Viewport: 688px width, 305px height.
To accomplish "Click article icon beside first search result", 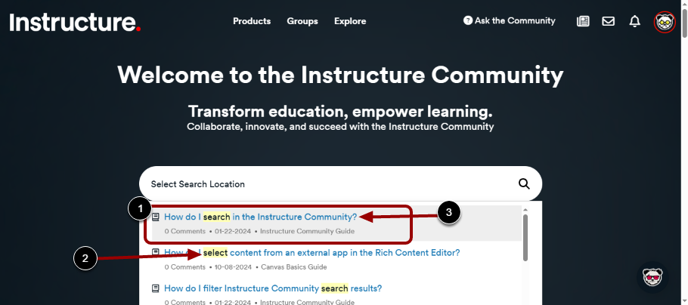I will click(156, 217).
